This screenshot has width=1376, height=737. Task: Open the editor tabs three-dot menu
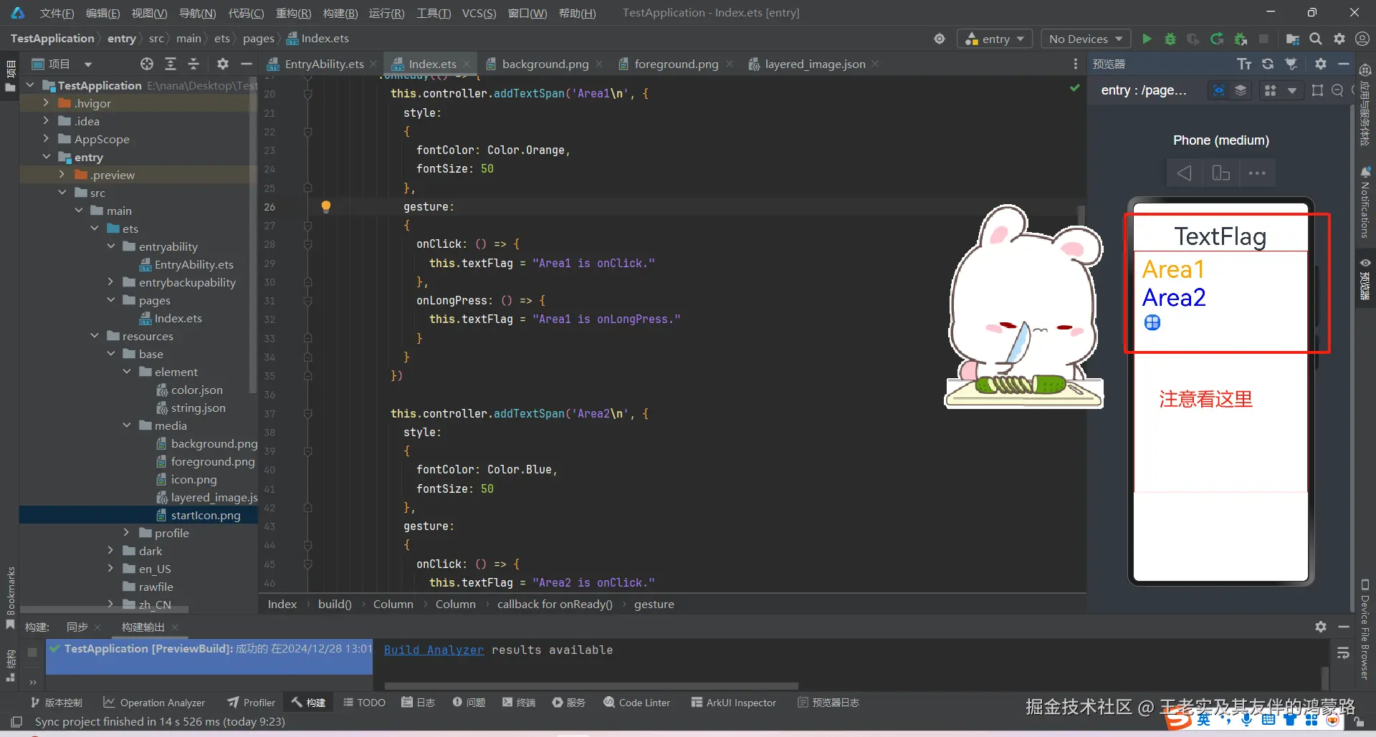(x=1075, y=64)
